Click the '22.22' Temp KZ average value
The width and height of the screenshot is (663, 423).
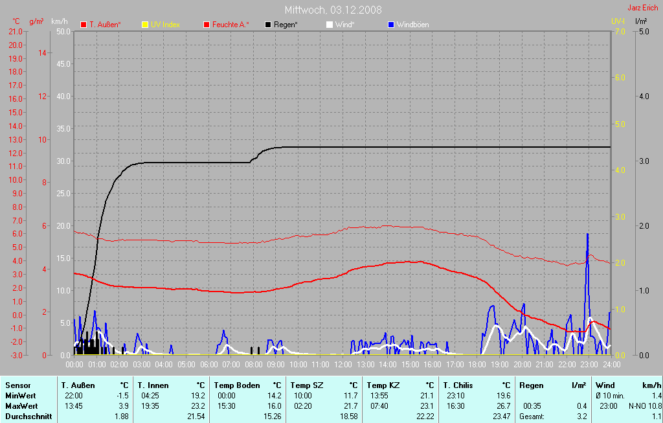click(x=425, y=417)
